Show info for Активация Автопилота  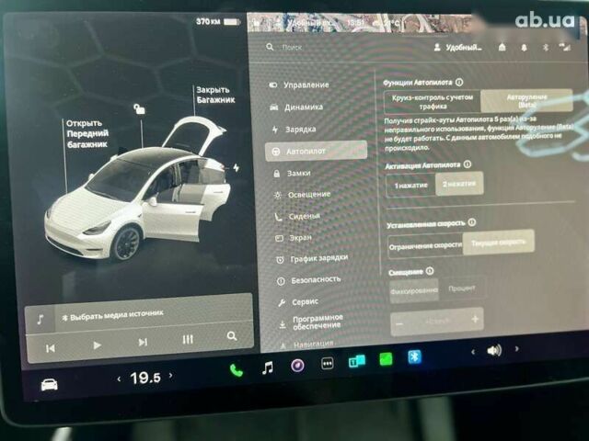468,164
